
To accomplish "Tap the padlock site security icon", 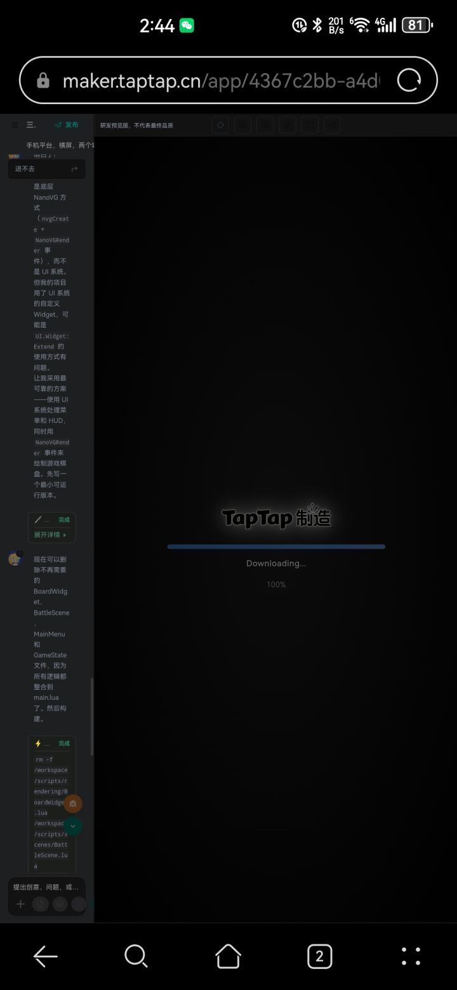I will [43, 81].
